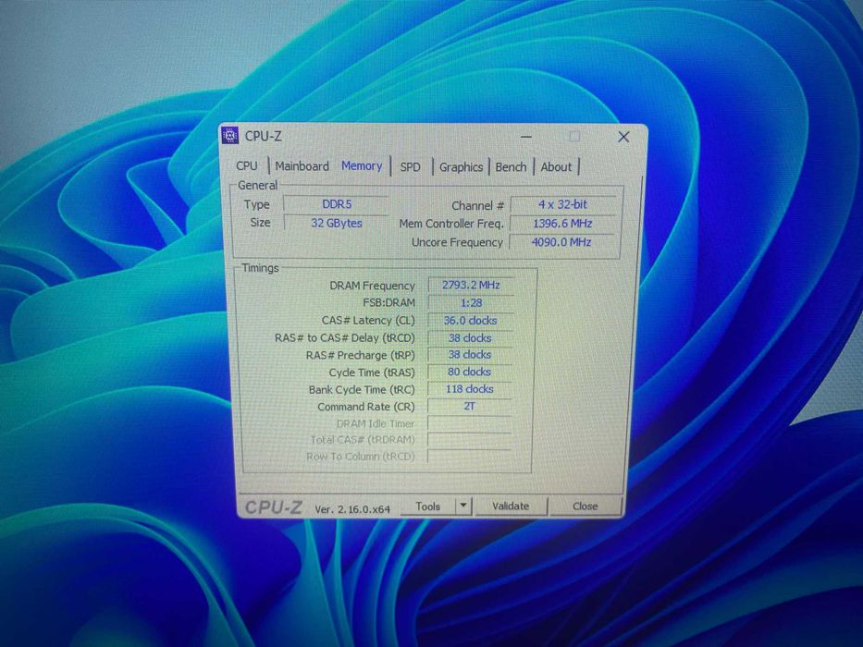Click the tRCD 38 clocks value
Image resolution: width=863 pixels, height=647 pixels.
[470, 337]
